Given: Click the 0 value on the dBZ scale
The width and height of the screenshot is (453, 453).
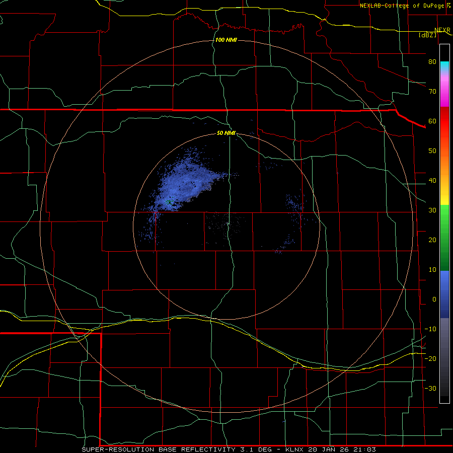Looking at the screenshot, I should [434, 299].
